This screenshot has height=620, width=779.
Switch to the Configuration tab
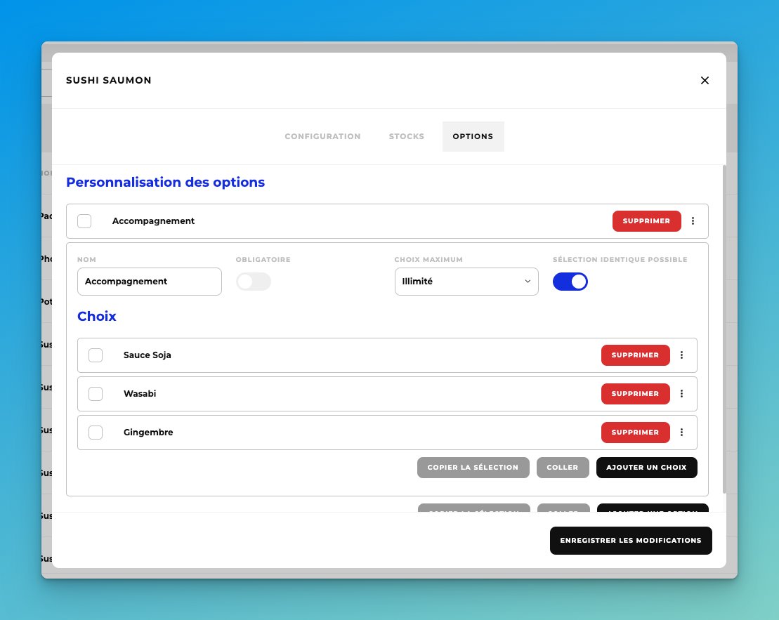click(x=322, y=137)
